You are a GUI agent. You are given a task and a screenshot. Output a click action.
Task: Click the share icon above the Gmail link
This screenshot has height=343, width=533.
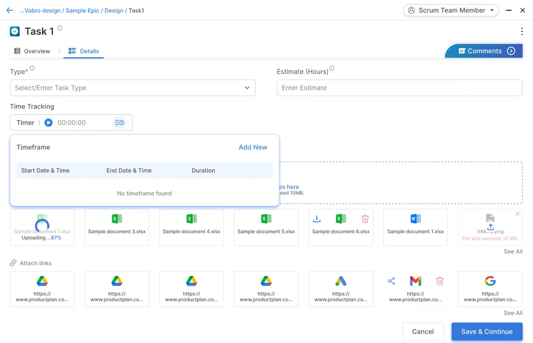pyautogui.click(x=391, y=280)
